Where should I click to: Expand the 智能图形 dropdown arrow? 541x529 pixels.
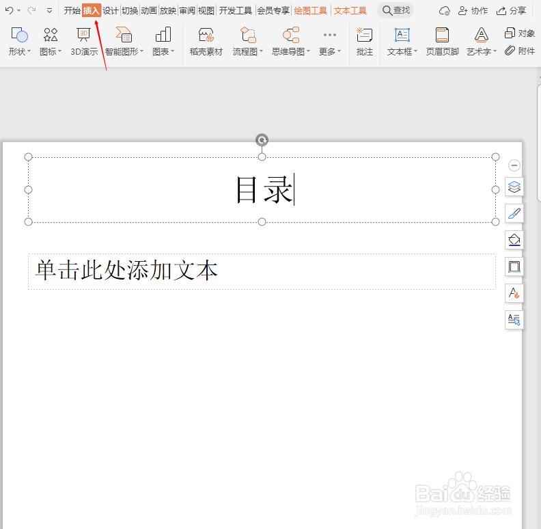[x=141, y=51]
